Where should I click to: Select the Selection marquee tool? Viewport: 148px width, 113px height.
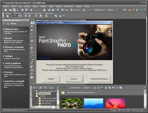click(x=32, y=30)
